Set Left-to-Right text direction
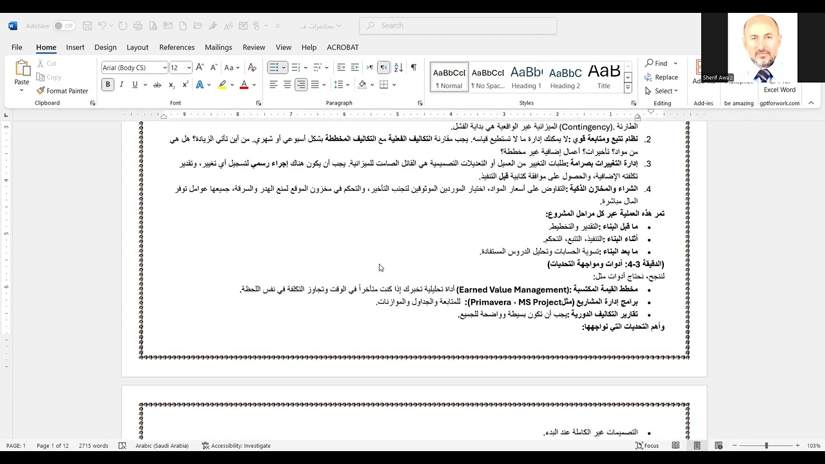 370,68
